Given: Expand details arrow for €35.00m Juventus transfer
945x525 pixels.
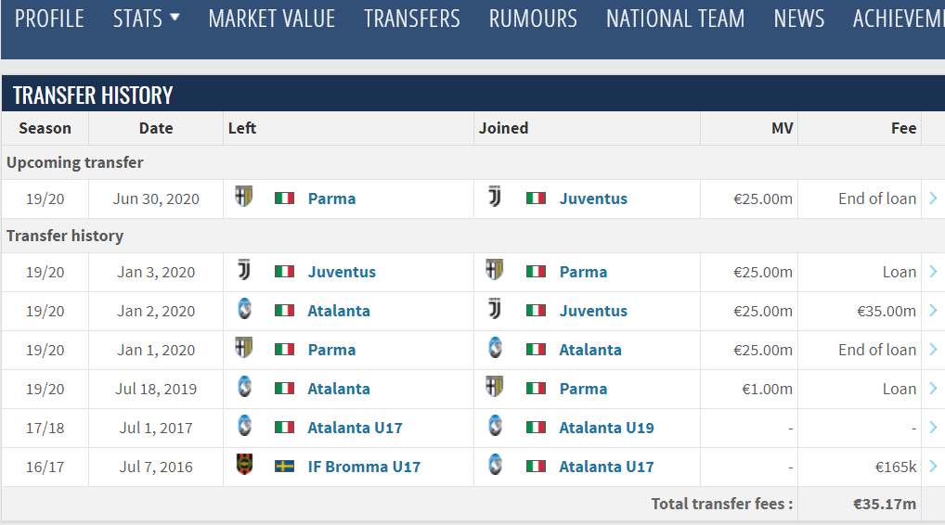Looking at the screenshot, I should coord(933,311).
